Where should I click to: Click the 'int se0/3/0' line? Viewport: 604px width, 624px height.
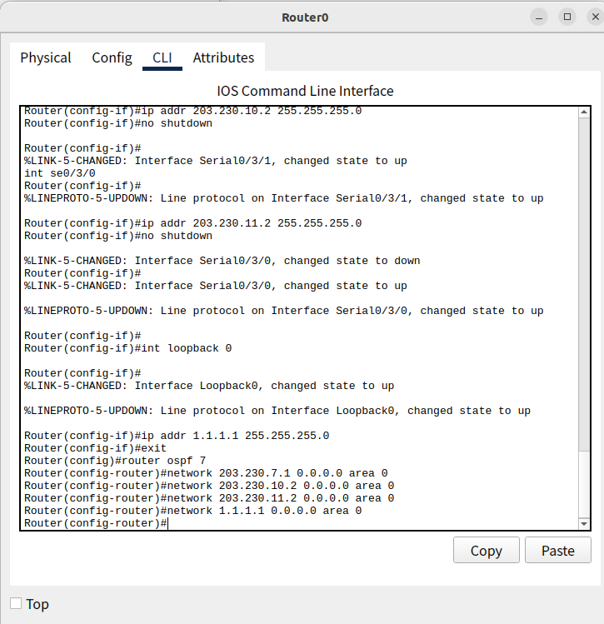[60, 173]
